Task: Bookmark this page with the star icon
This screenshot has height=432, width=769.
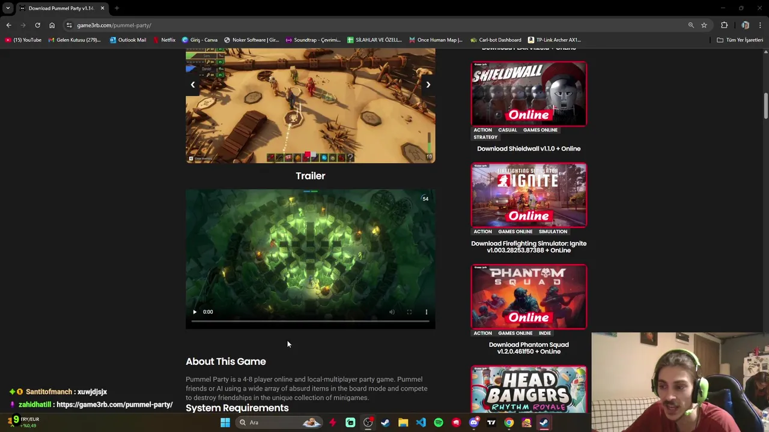Action: [704, 25]
